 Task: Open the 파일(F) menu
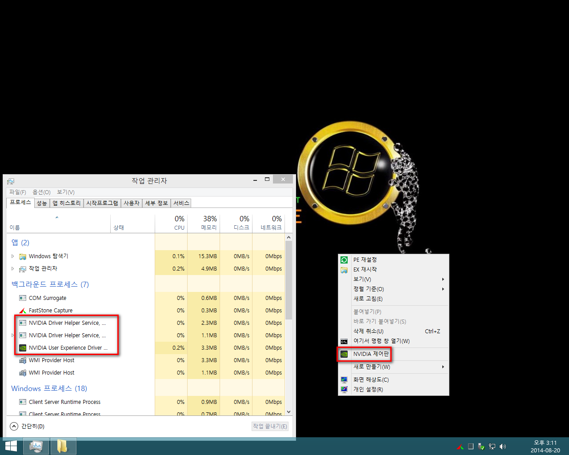18,192
